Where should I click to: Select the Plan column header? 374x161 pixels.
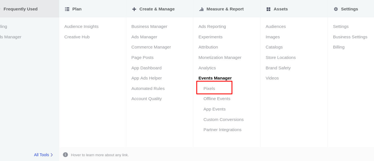click(x=77, y=9)
